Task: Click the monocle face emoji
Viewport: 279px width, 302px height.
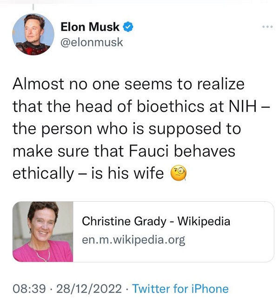Action: (179, 173)
